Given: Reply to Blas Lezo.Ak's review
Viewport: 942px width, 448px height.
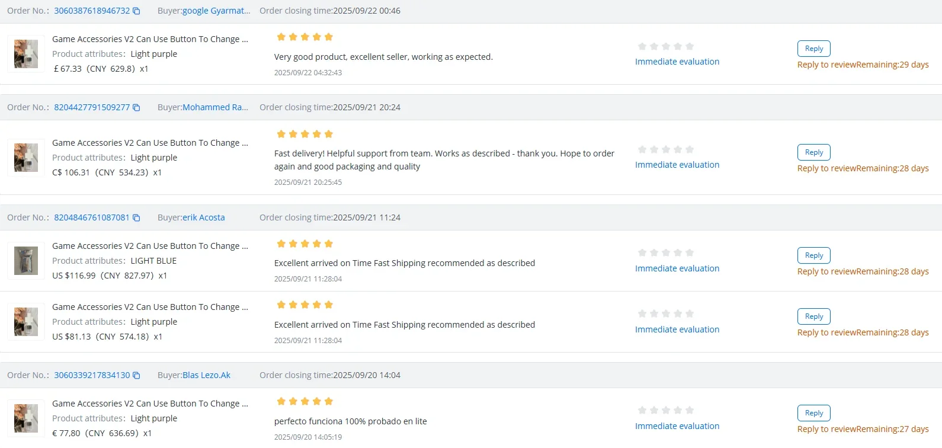Looking at the screenshot, I should [x=813, y=413].
